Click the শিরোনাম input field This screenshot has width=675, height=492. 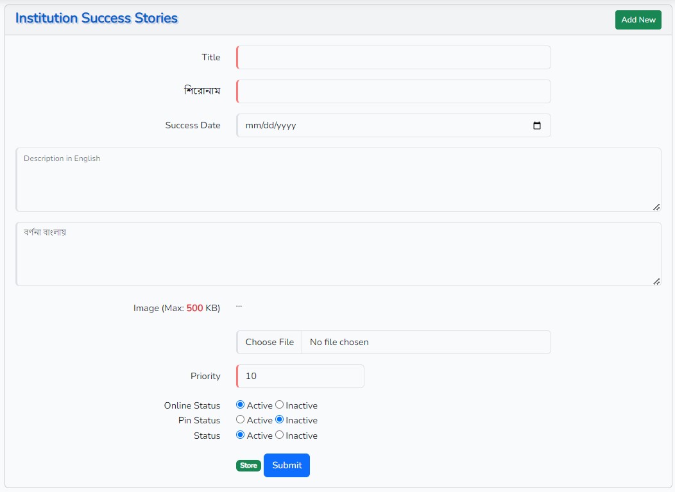pyautogui.click(x=393, y=92)
